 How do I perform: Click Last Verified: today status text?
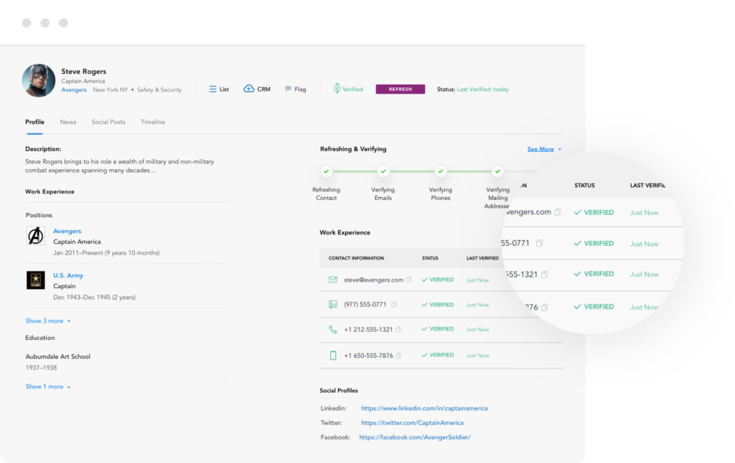483,90
